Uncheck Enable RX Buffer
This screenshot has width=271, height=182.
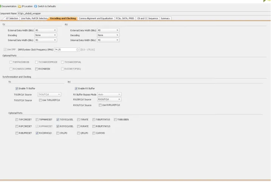pos(76,89)
